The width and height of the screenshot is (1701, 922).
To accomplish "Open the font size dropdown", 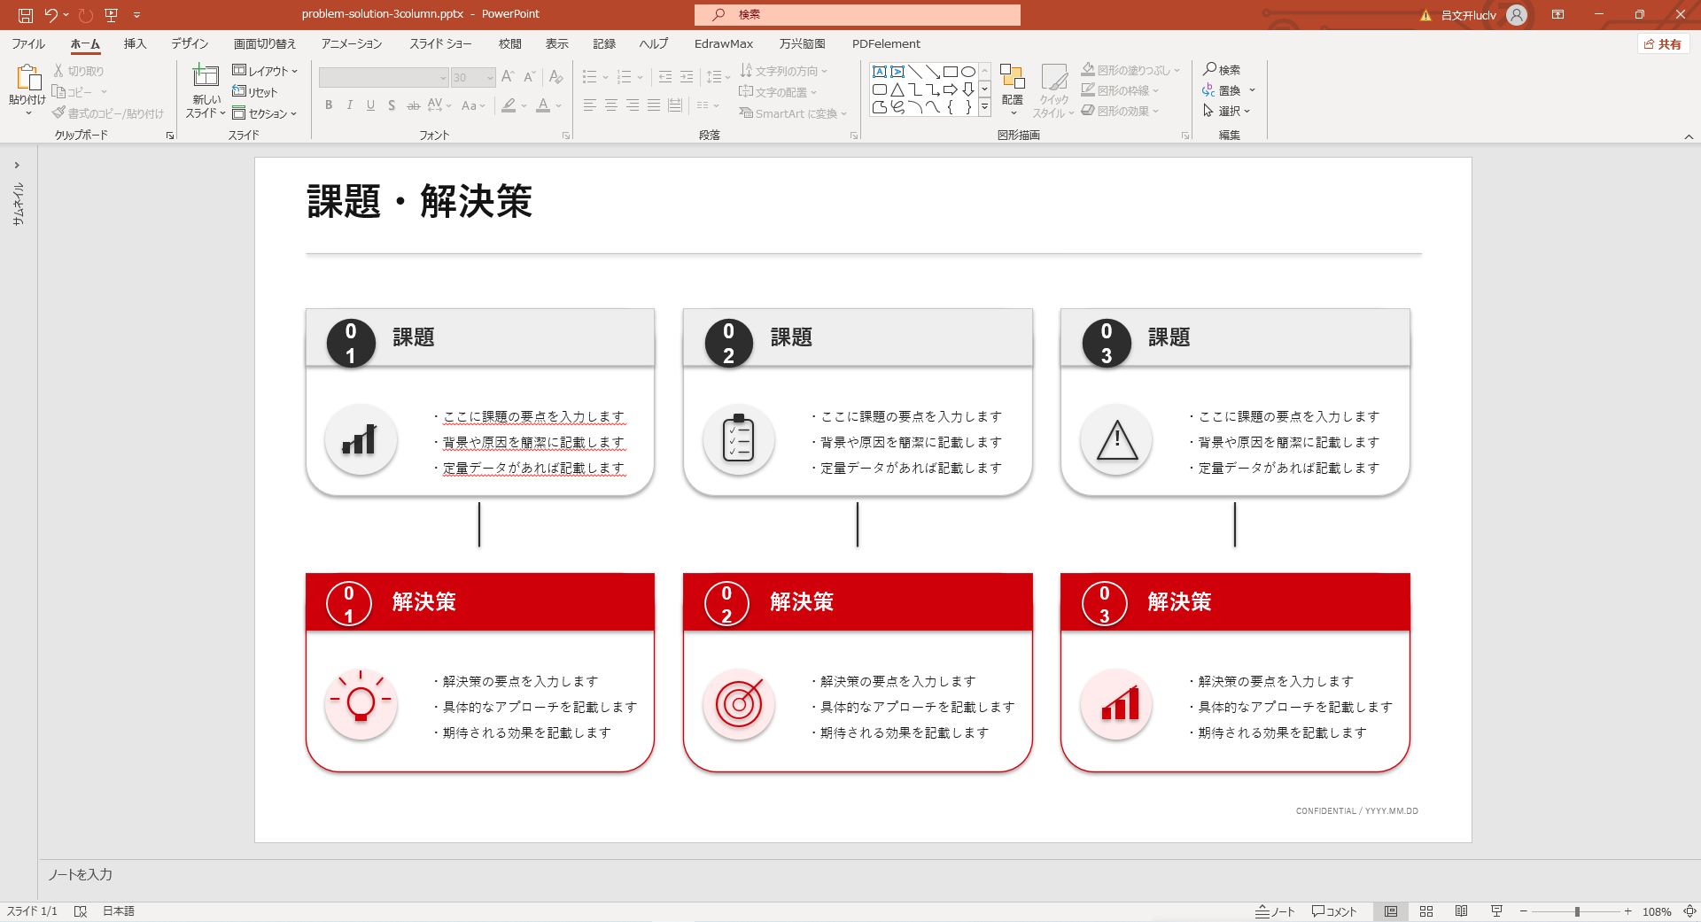I will [x=490, y=78].
